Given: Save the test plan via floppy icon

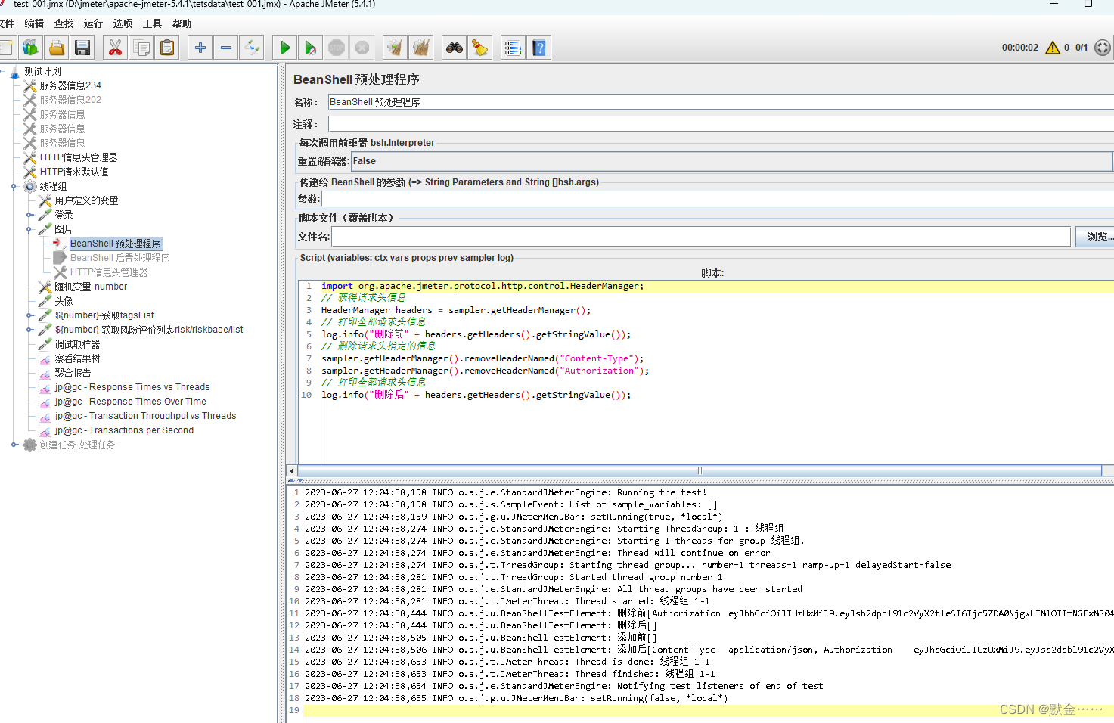Looking at the screenshot, I should 82,48.
